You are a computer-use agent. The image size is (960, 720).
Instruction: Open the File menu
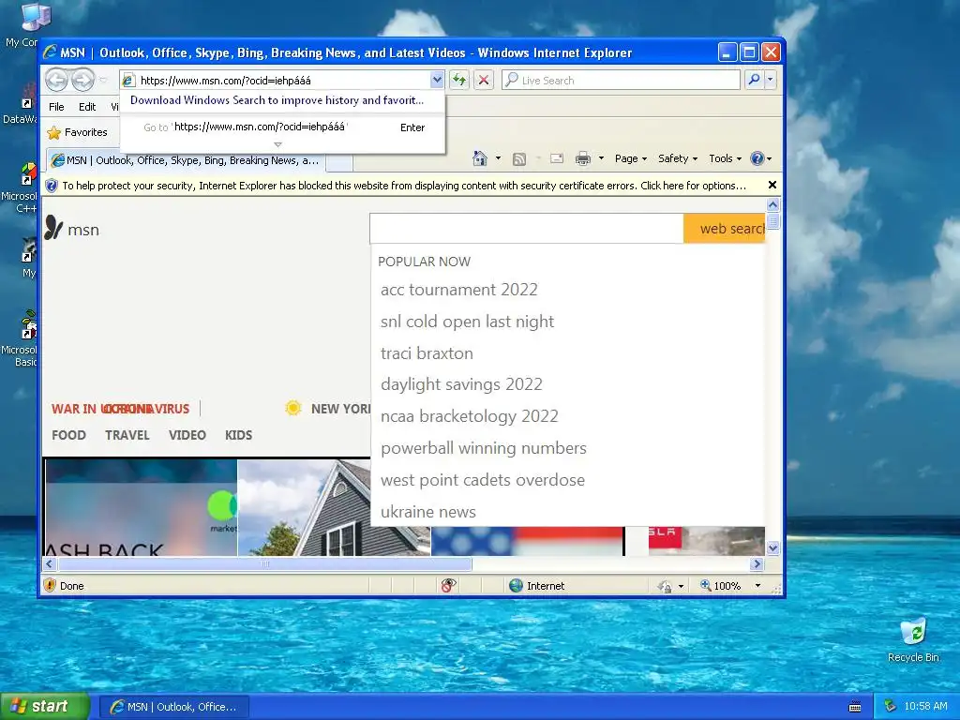point(56,107)
